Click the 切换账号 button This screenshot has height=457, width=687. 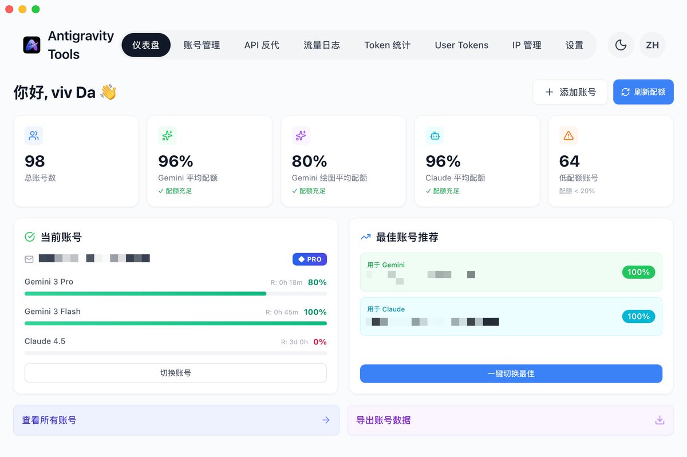click(176, 373)
